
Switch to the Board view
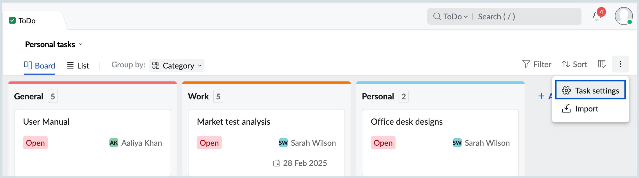point(40,66)
